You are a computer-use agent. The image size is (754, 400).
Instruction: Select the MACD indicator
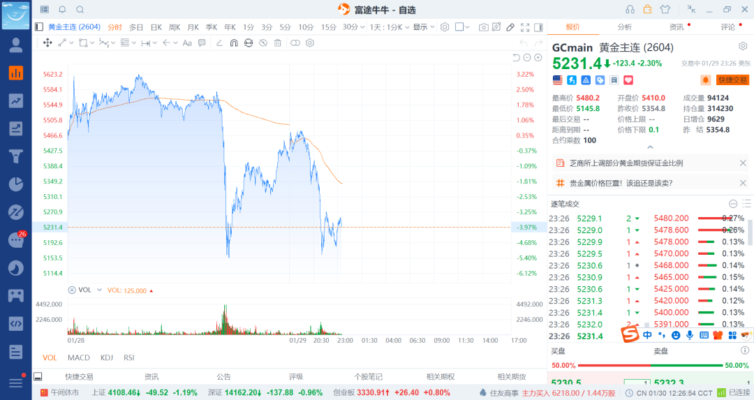click(x=78, y=357)
